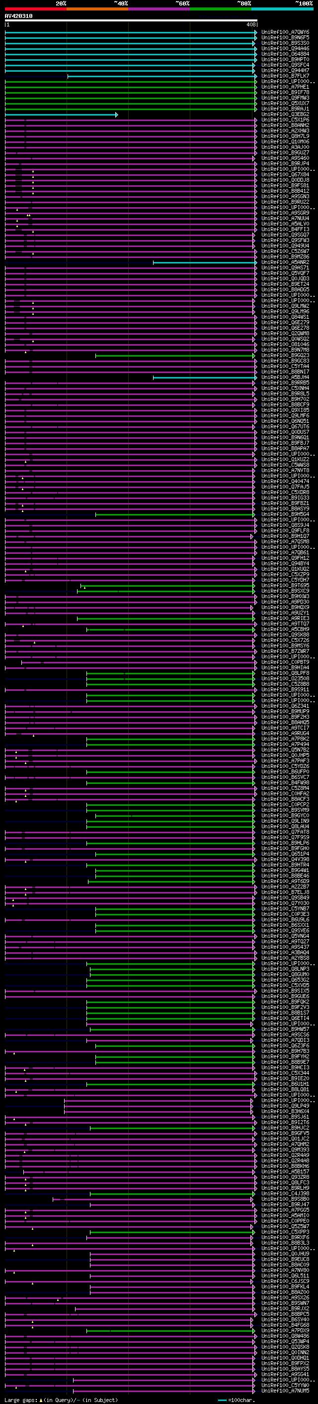The height and width of the screenshot is (1404, 318).
Task: Open hit UniRef100_B9S3S0
Action: click(285, 43)
